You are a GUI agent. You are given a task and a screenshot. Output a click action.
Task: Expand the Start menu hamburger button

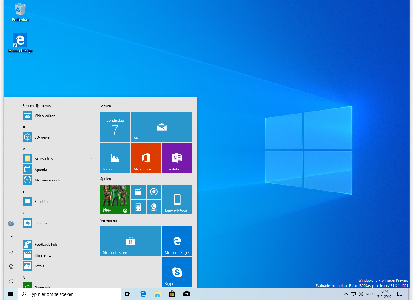point(11,106)
